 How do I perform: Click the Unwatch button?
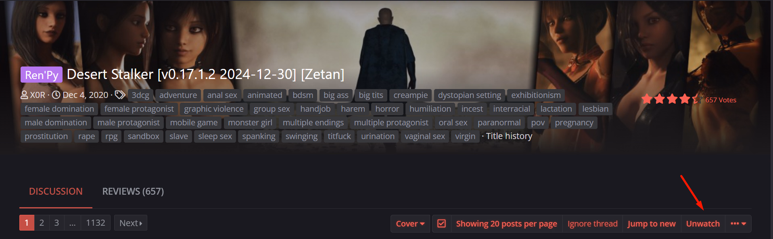[703, 224]
